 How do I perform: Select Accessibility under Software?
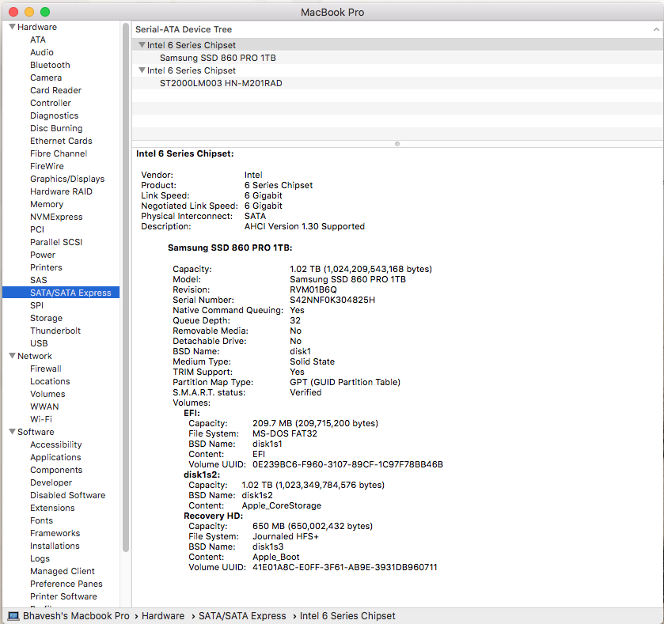pyautogui.click(x=55, y=444)
